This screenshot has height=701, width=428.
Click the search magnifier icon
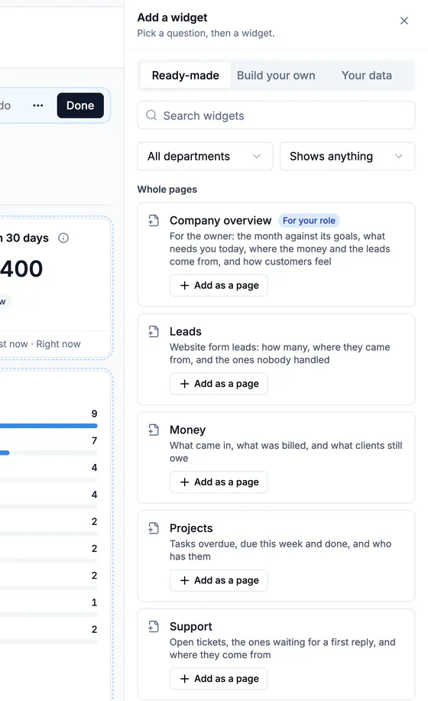[x=151, y=115]
